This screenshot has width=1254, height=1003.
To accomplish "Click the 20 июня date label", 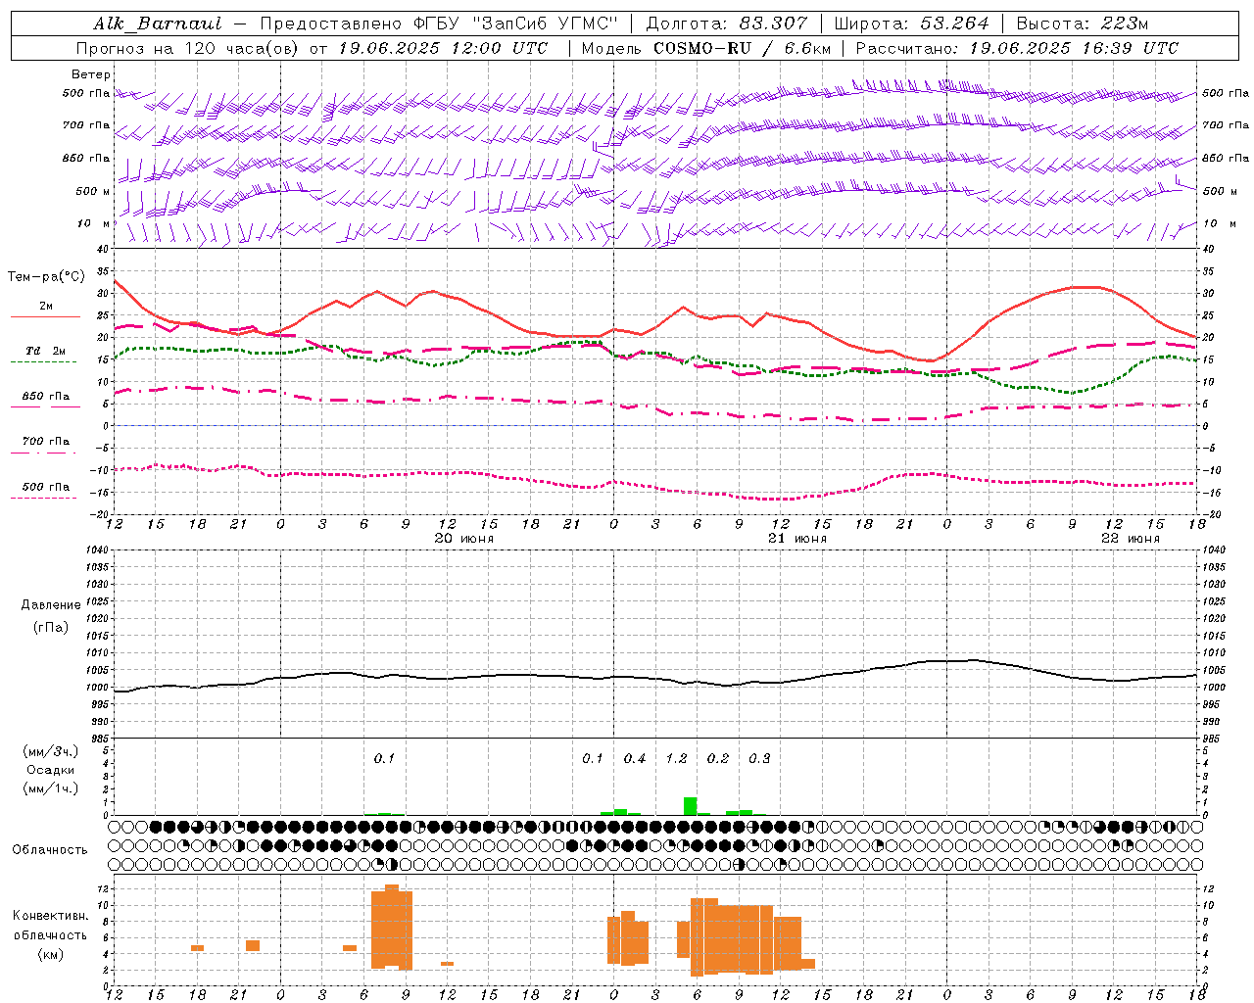I will pyautogui.click(x=464, y=539).
